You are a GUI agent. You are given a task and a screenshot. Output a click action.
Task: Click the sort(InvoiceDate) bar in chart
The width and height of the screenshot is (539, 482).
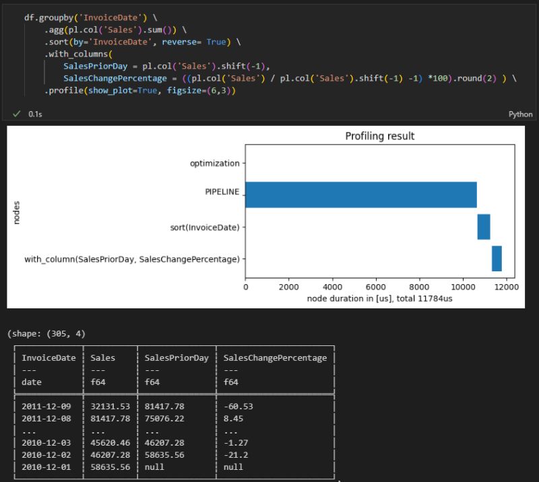[484, 227]
